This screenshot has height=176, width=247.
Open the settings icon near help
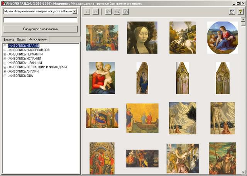232,12
